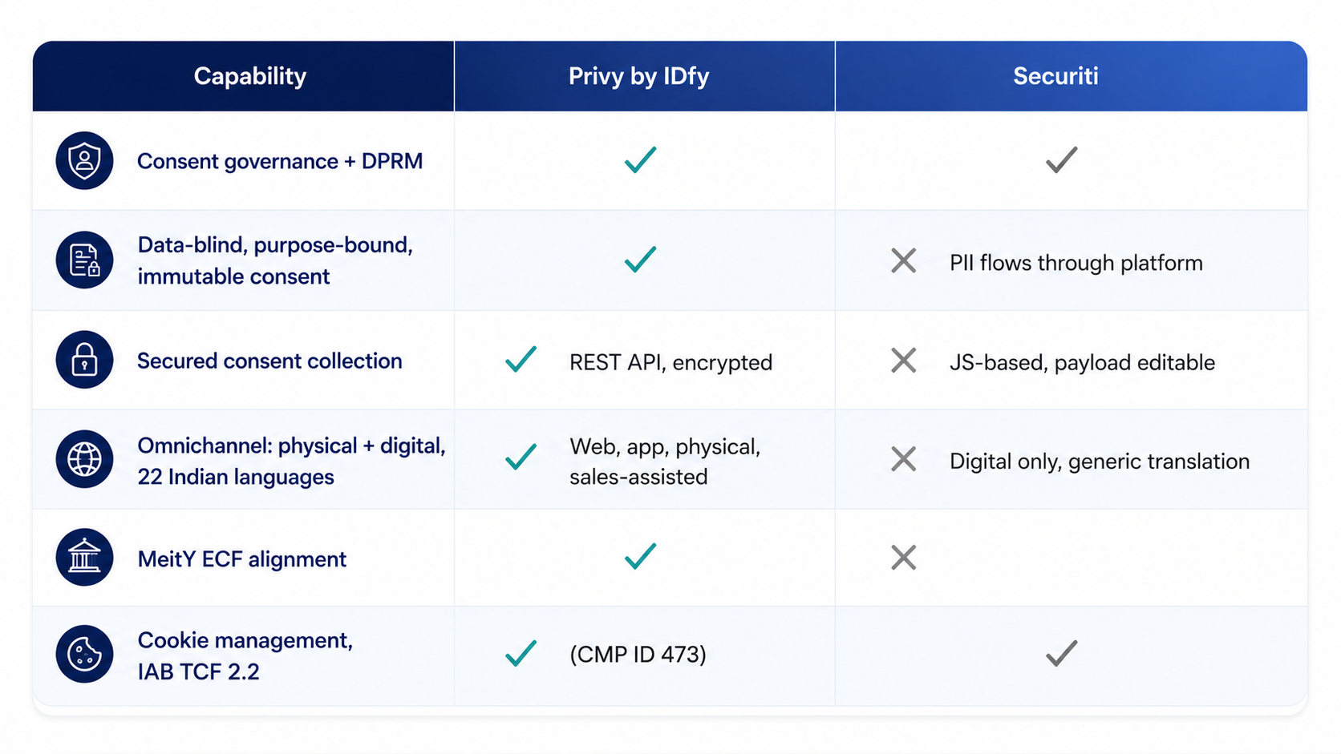Screen dimensions: 1341x754
Task: Click the X mark beside PII flows through platform
Action: [x=904, y=260]
